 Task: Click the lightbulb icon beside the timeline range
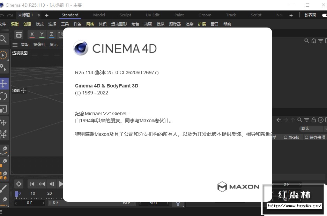click(x=178, y=203)
